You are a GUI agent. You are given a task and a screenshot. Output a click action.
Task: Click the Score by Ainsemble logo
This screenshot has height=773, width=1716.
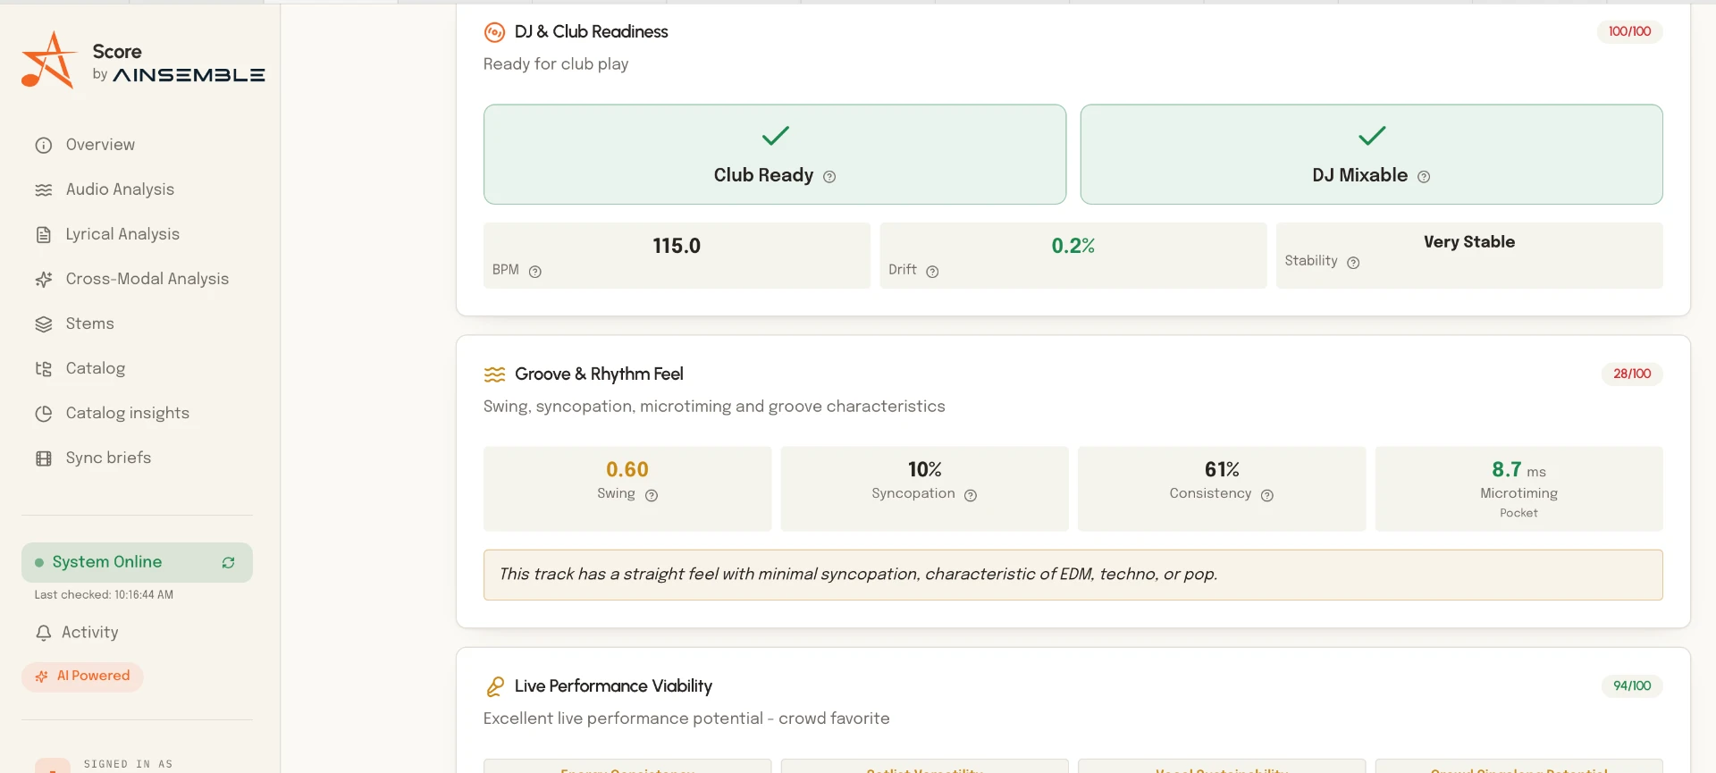(x=143, y=61)
